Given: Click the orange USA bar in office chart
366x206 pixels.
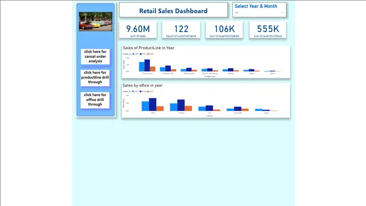Looking at the screenshot, I should pyautogui.click(x=160, y=109).
